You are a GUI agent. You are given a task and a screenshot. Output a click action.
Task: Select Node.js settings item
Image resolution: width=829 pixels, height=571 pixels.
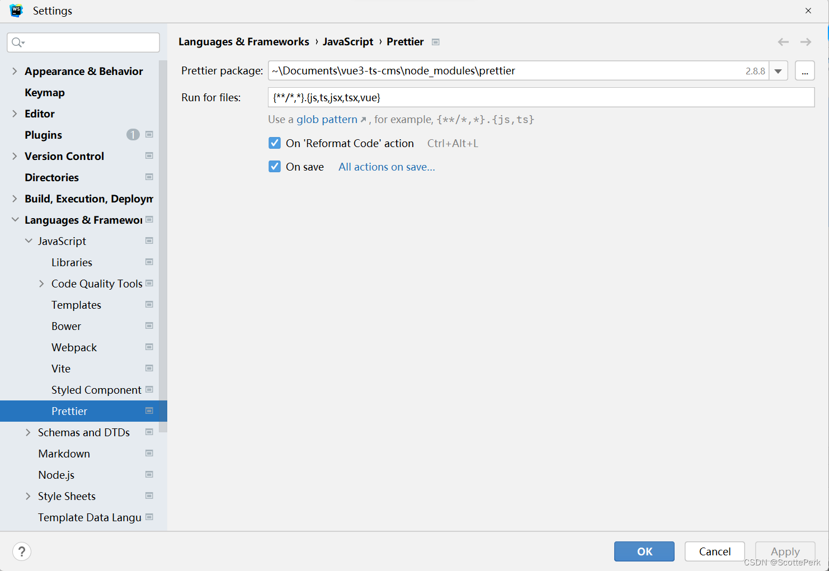[x=56, y=475]
